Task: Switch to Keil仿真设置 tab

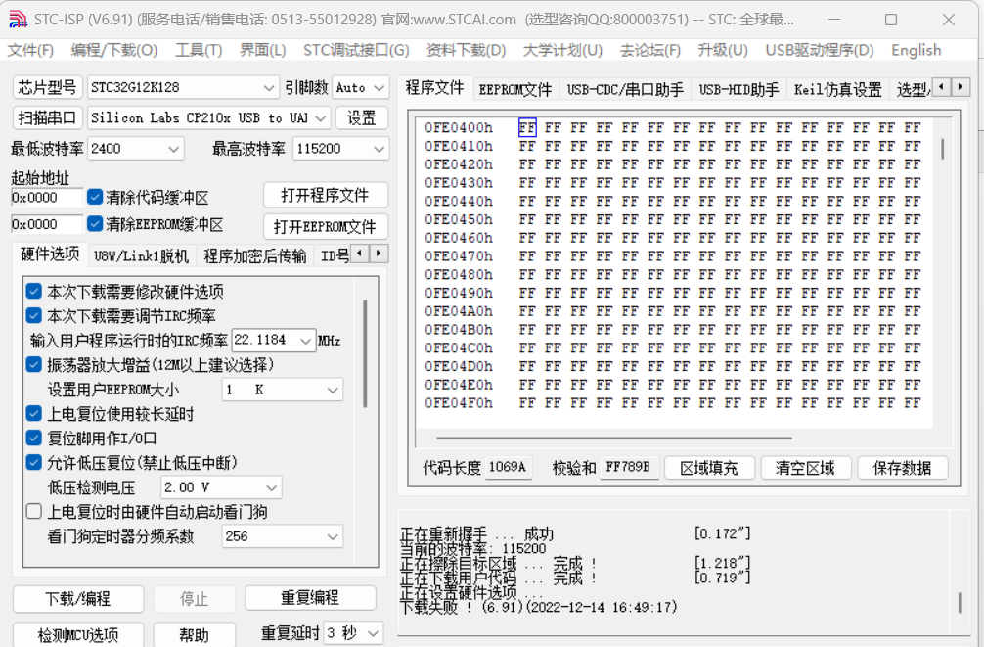Action: [x=837, y=90]
